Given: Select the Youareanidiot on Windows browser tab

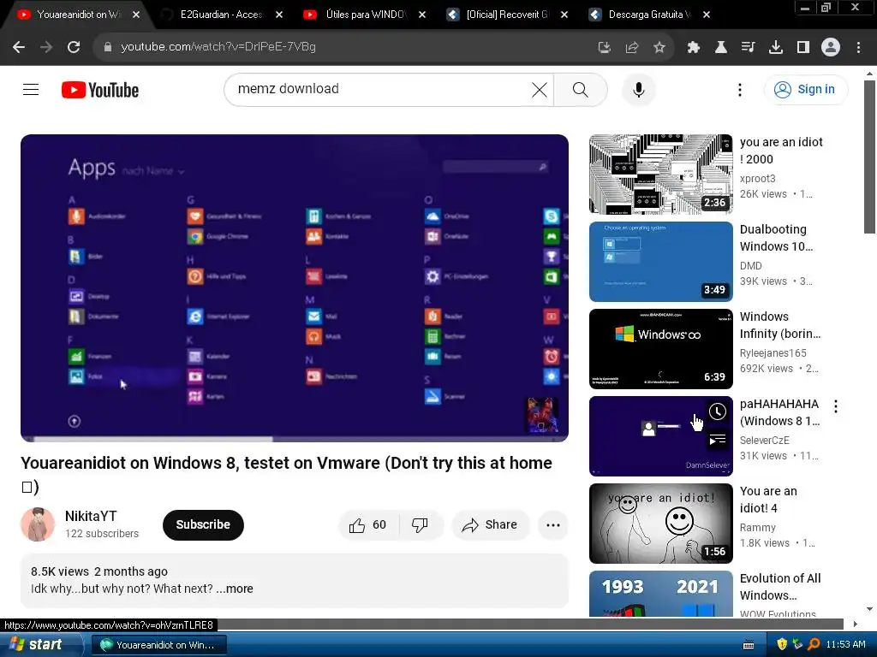Looking at the screenshot, I should [x=77, y=15].
